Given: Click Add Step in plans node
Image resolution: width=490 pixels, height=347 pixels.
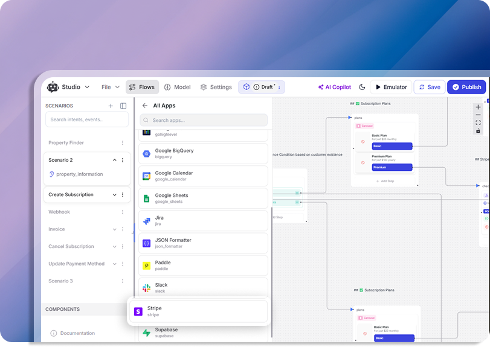Looking at the screenshot, I should [385, 181].
